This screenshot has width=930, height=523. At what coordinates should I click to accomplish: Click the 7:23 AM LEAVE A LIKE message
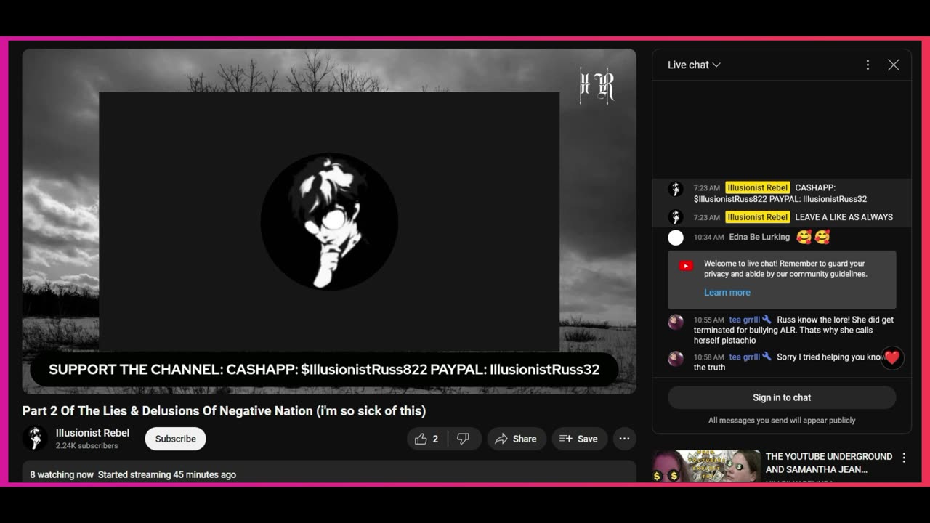(x=782, y=217)
